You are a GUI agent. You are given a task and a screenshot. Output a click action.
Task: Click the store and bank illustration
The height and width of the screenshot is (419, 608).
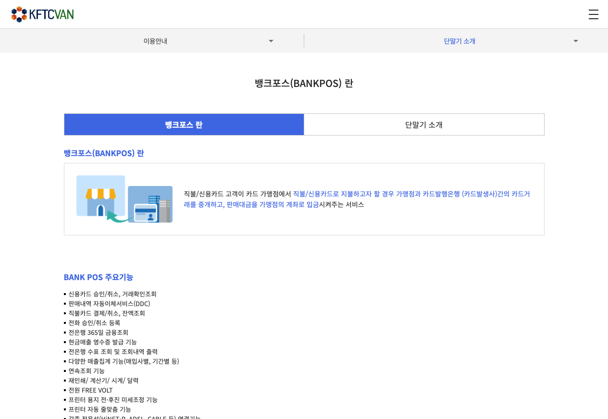point(124,199)
